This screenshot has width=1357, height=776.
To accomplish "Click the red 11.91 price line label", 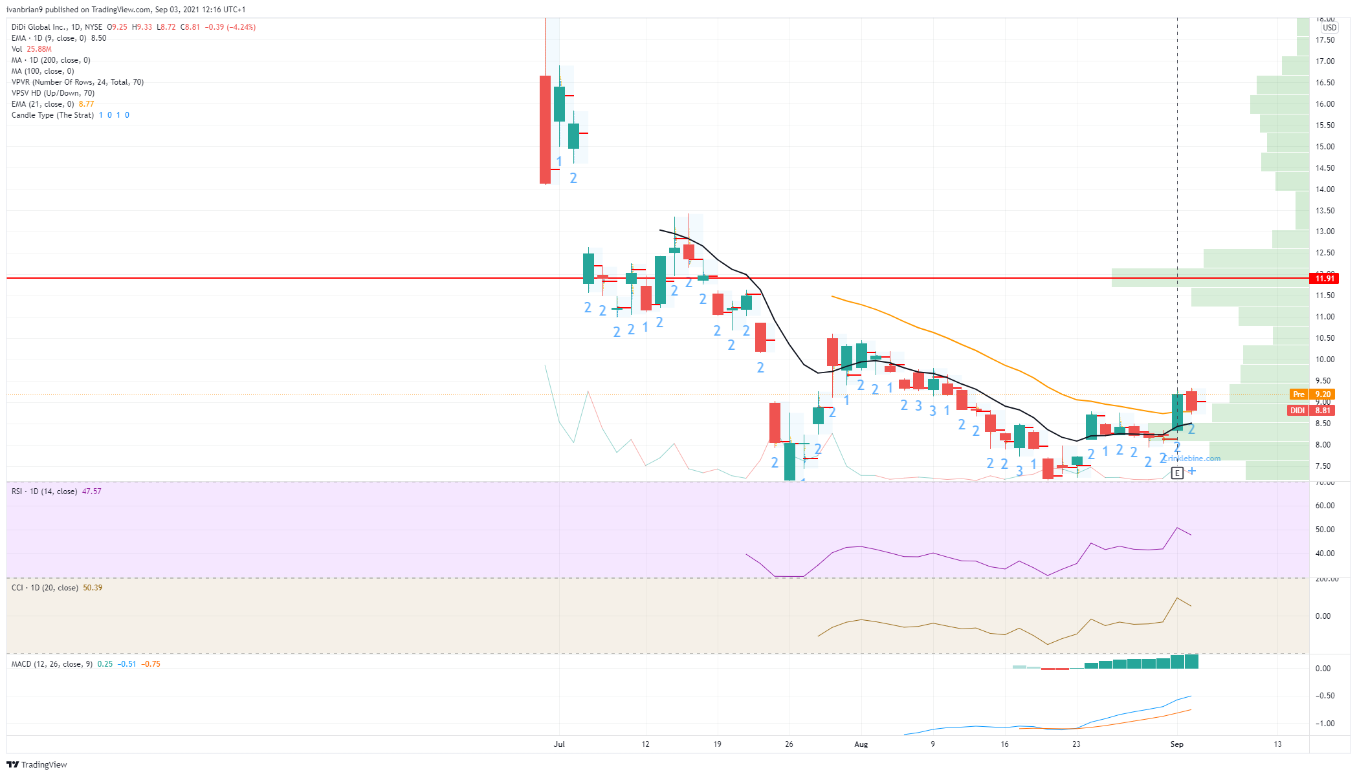I will point(1324,279).
